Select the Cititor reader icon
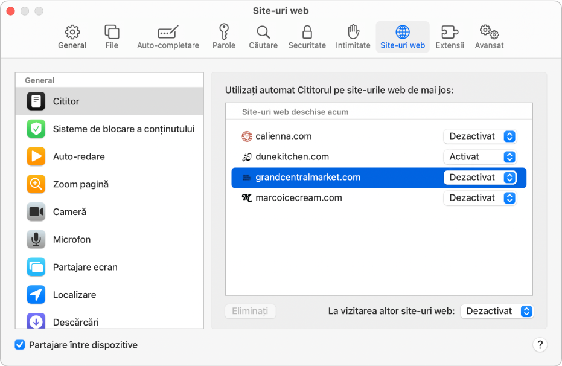The width and height of the screenshot is (562, 366). [36, 101]
